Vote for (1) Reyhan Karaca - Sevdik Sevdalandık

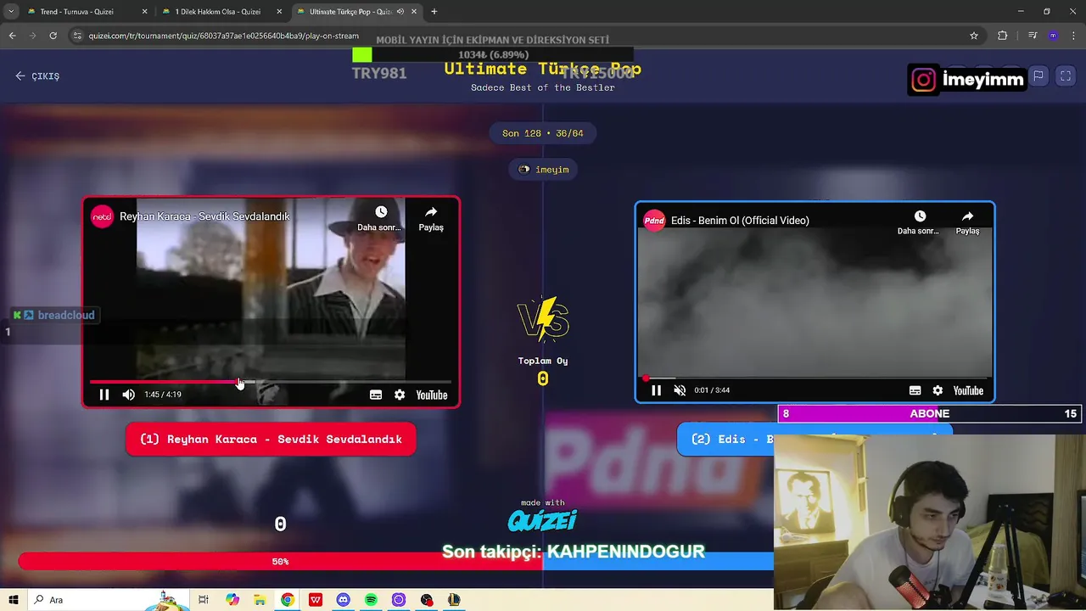(271, 439)
